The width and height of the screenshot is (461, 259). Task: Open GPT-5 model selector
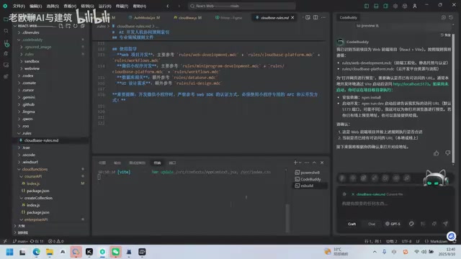tap(393, 224)
